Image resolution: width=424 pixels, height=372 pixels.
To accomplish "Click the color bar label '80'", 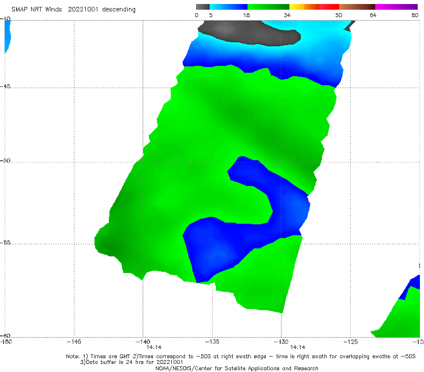I will (x=415, y=15).
